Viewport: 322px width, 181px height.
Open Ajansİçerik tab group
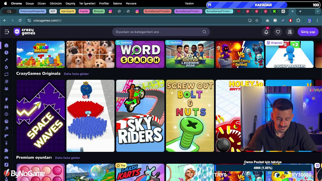click(x=68, y=11)
